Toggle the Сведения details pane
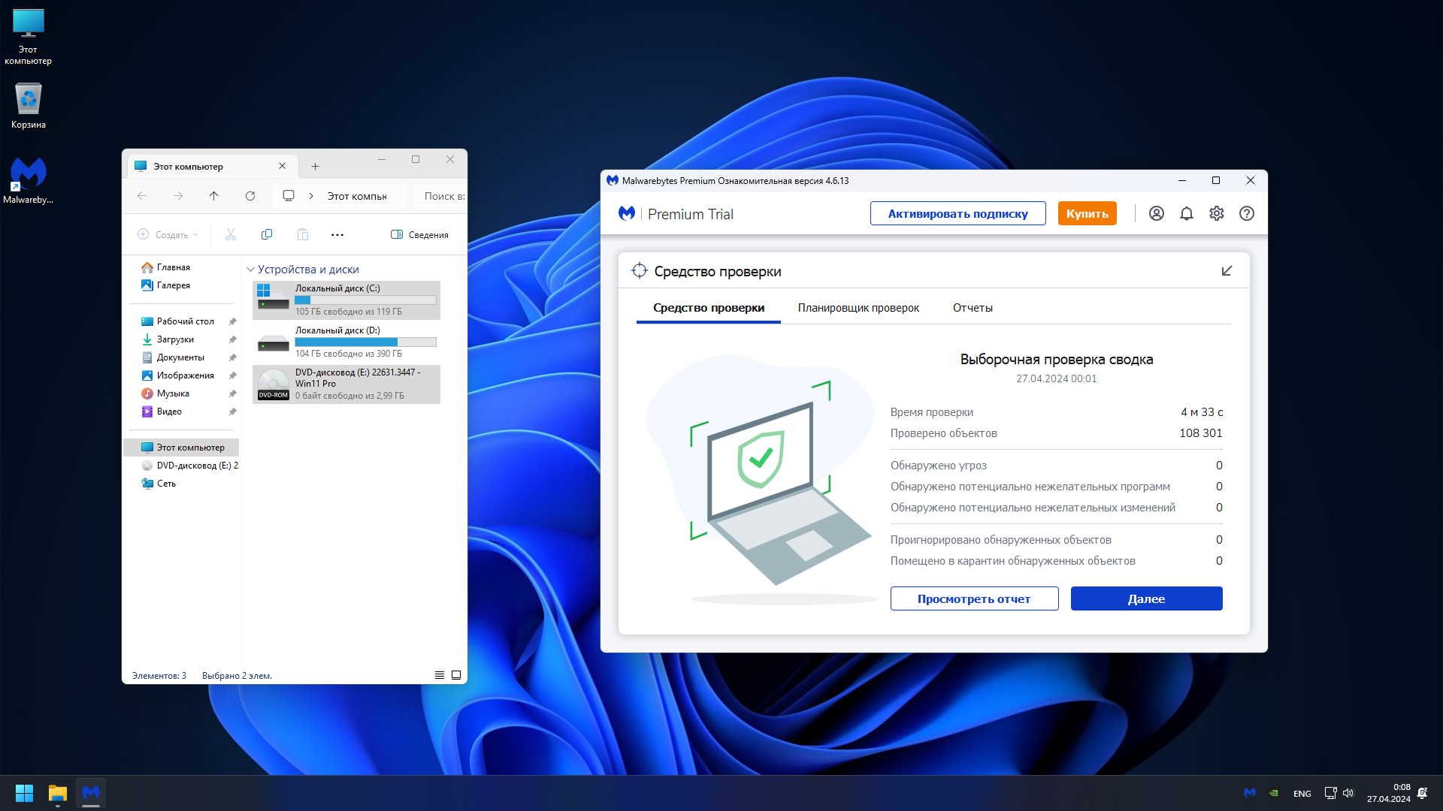This screenshot has height=811, width=1443. [x=419, y=235]
